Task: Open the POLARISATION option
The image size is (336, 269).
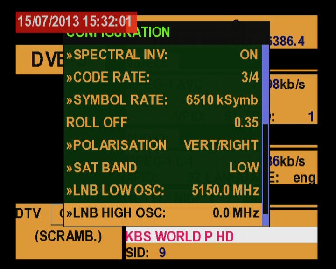Action: [x=116, y=145]
